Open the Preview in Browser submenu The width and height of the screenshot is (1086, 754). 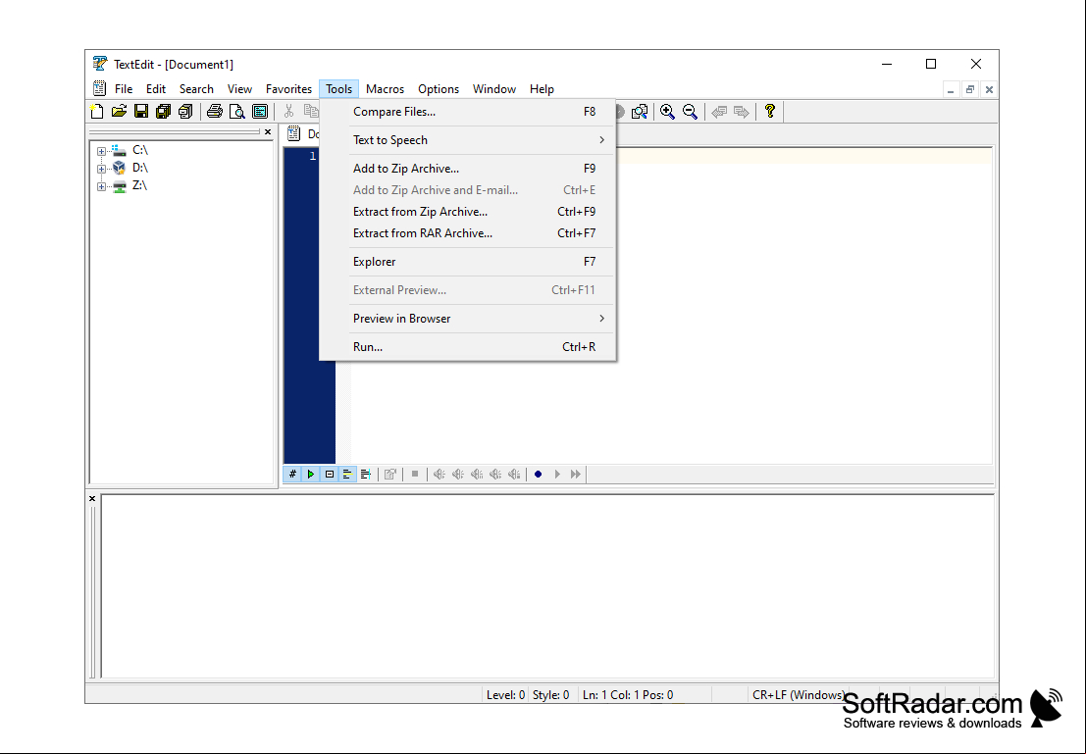[x=468, y=319]
